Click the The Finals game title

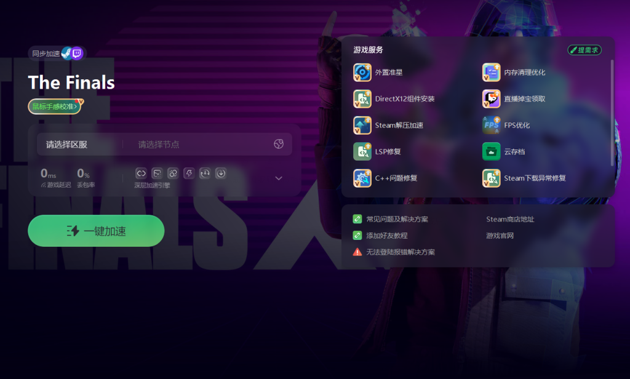71,82
